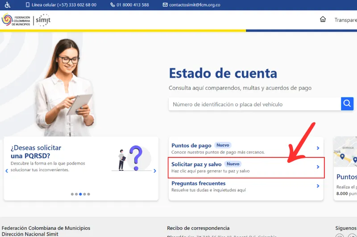Screen dimensions: 357x237
Task: Select the fourth carousel dot
Action: (x=84, y=194)
